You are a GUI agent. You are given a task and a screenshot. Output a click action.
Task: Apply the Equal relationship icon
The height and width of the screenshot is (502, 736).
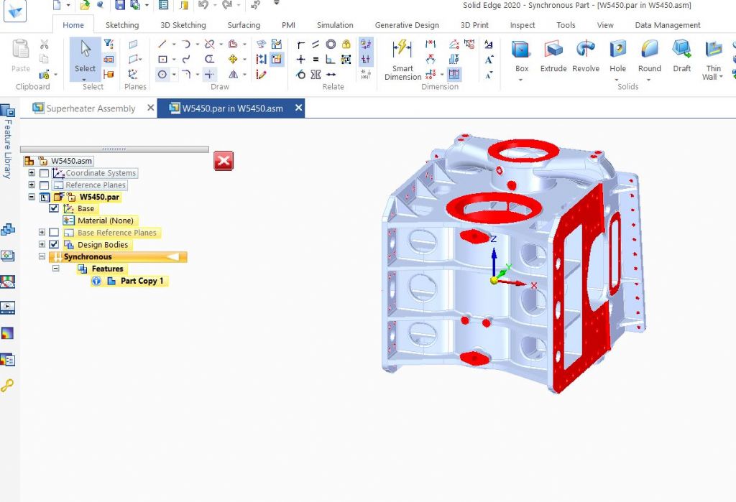(316, 59)
